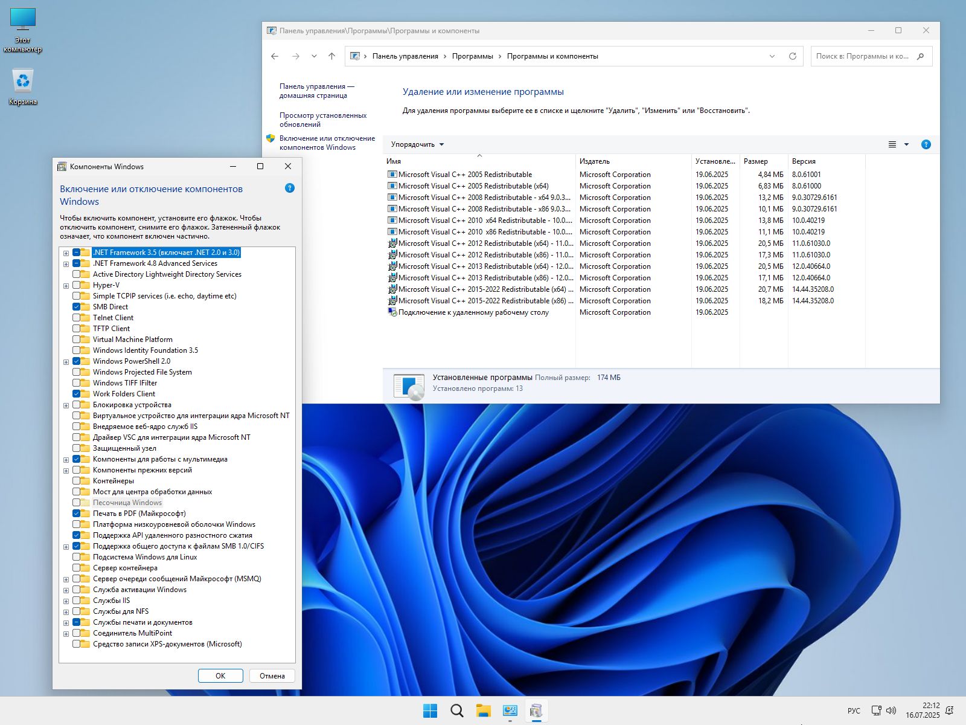
Task: Open Упорядочить menu
Action: tap(417, 144)
